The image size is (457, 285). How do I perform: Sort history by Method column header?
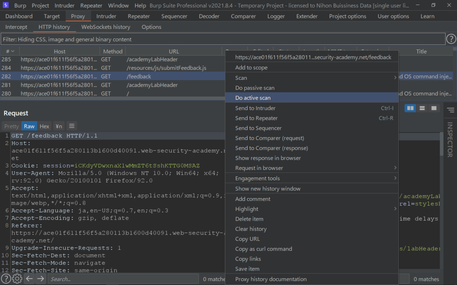click(113, 51)
